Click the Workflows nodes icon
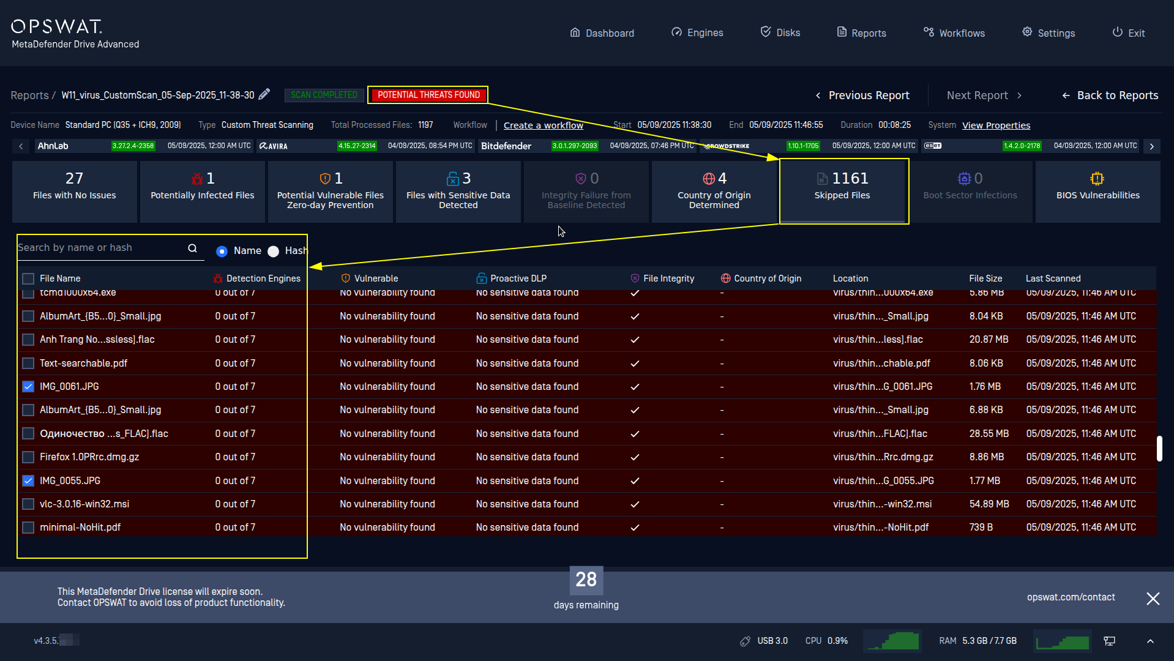 coord(929,32)
